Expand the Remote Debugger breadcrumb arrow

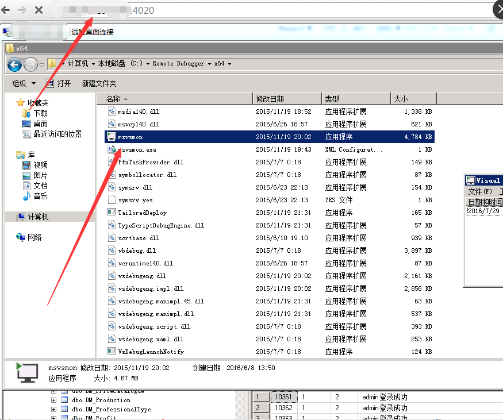click(x=209, y=64)
